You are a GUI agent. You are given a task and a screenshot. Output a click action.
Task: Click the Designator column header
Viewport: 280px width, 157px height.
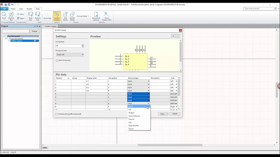[x=117, y=78]
